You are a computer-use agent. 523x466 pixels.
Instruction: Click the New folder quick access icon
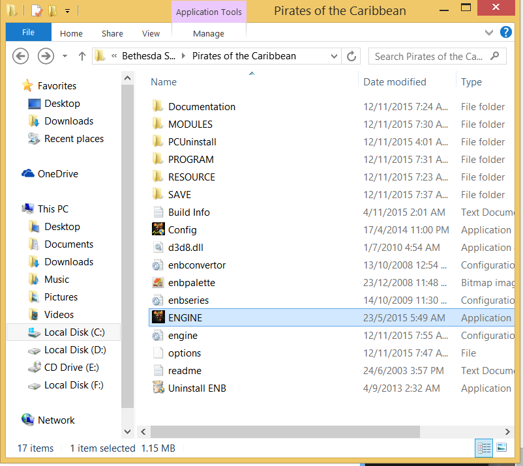pos(52,10)
